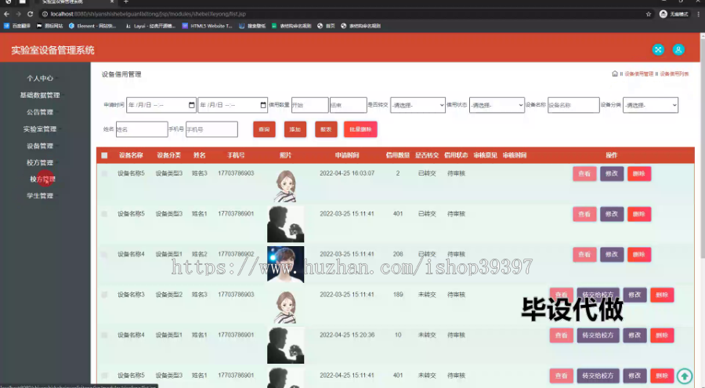
Task: Open the HTML5 Website T... bookmark
Action: 207,26
